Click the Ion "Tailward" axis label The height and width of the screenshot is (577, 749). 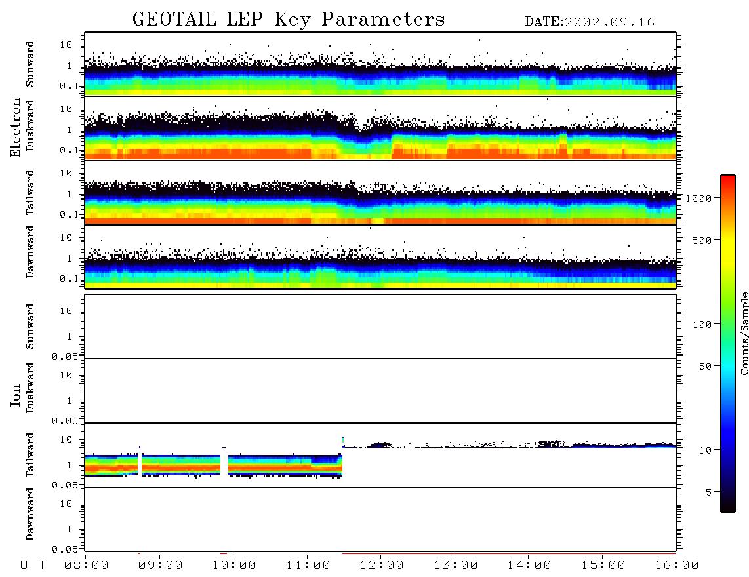(x=30, y=455)
